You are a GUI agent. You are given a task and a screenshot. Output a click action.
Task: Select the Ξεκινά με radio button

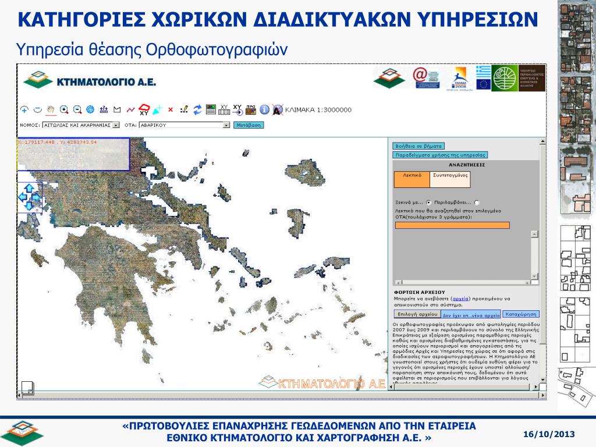point(429,203)
